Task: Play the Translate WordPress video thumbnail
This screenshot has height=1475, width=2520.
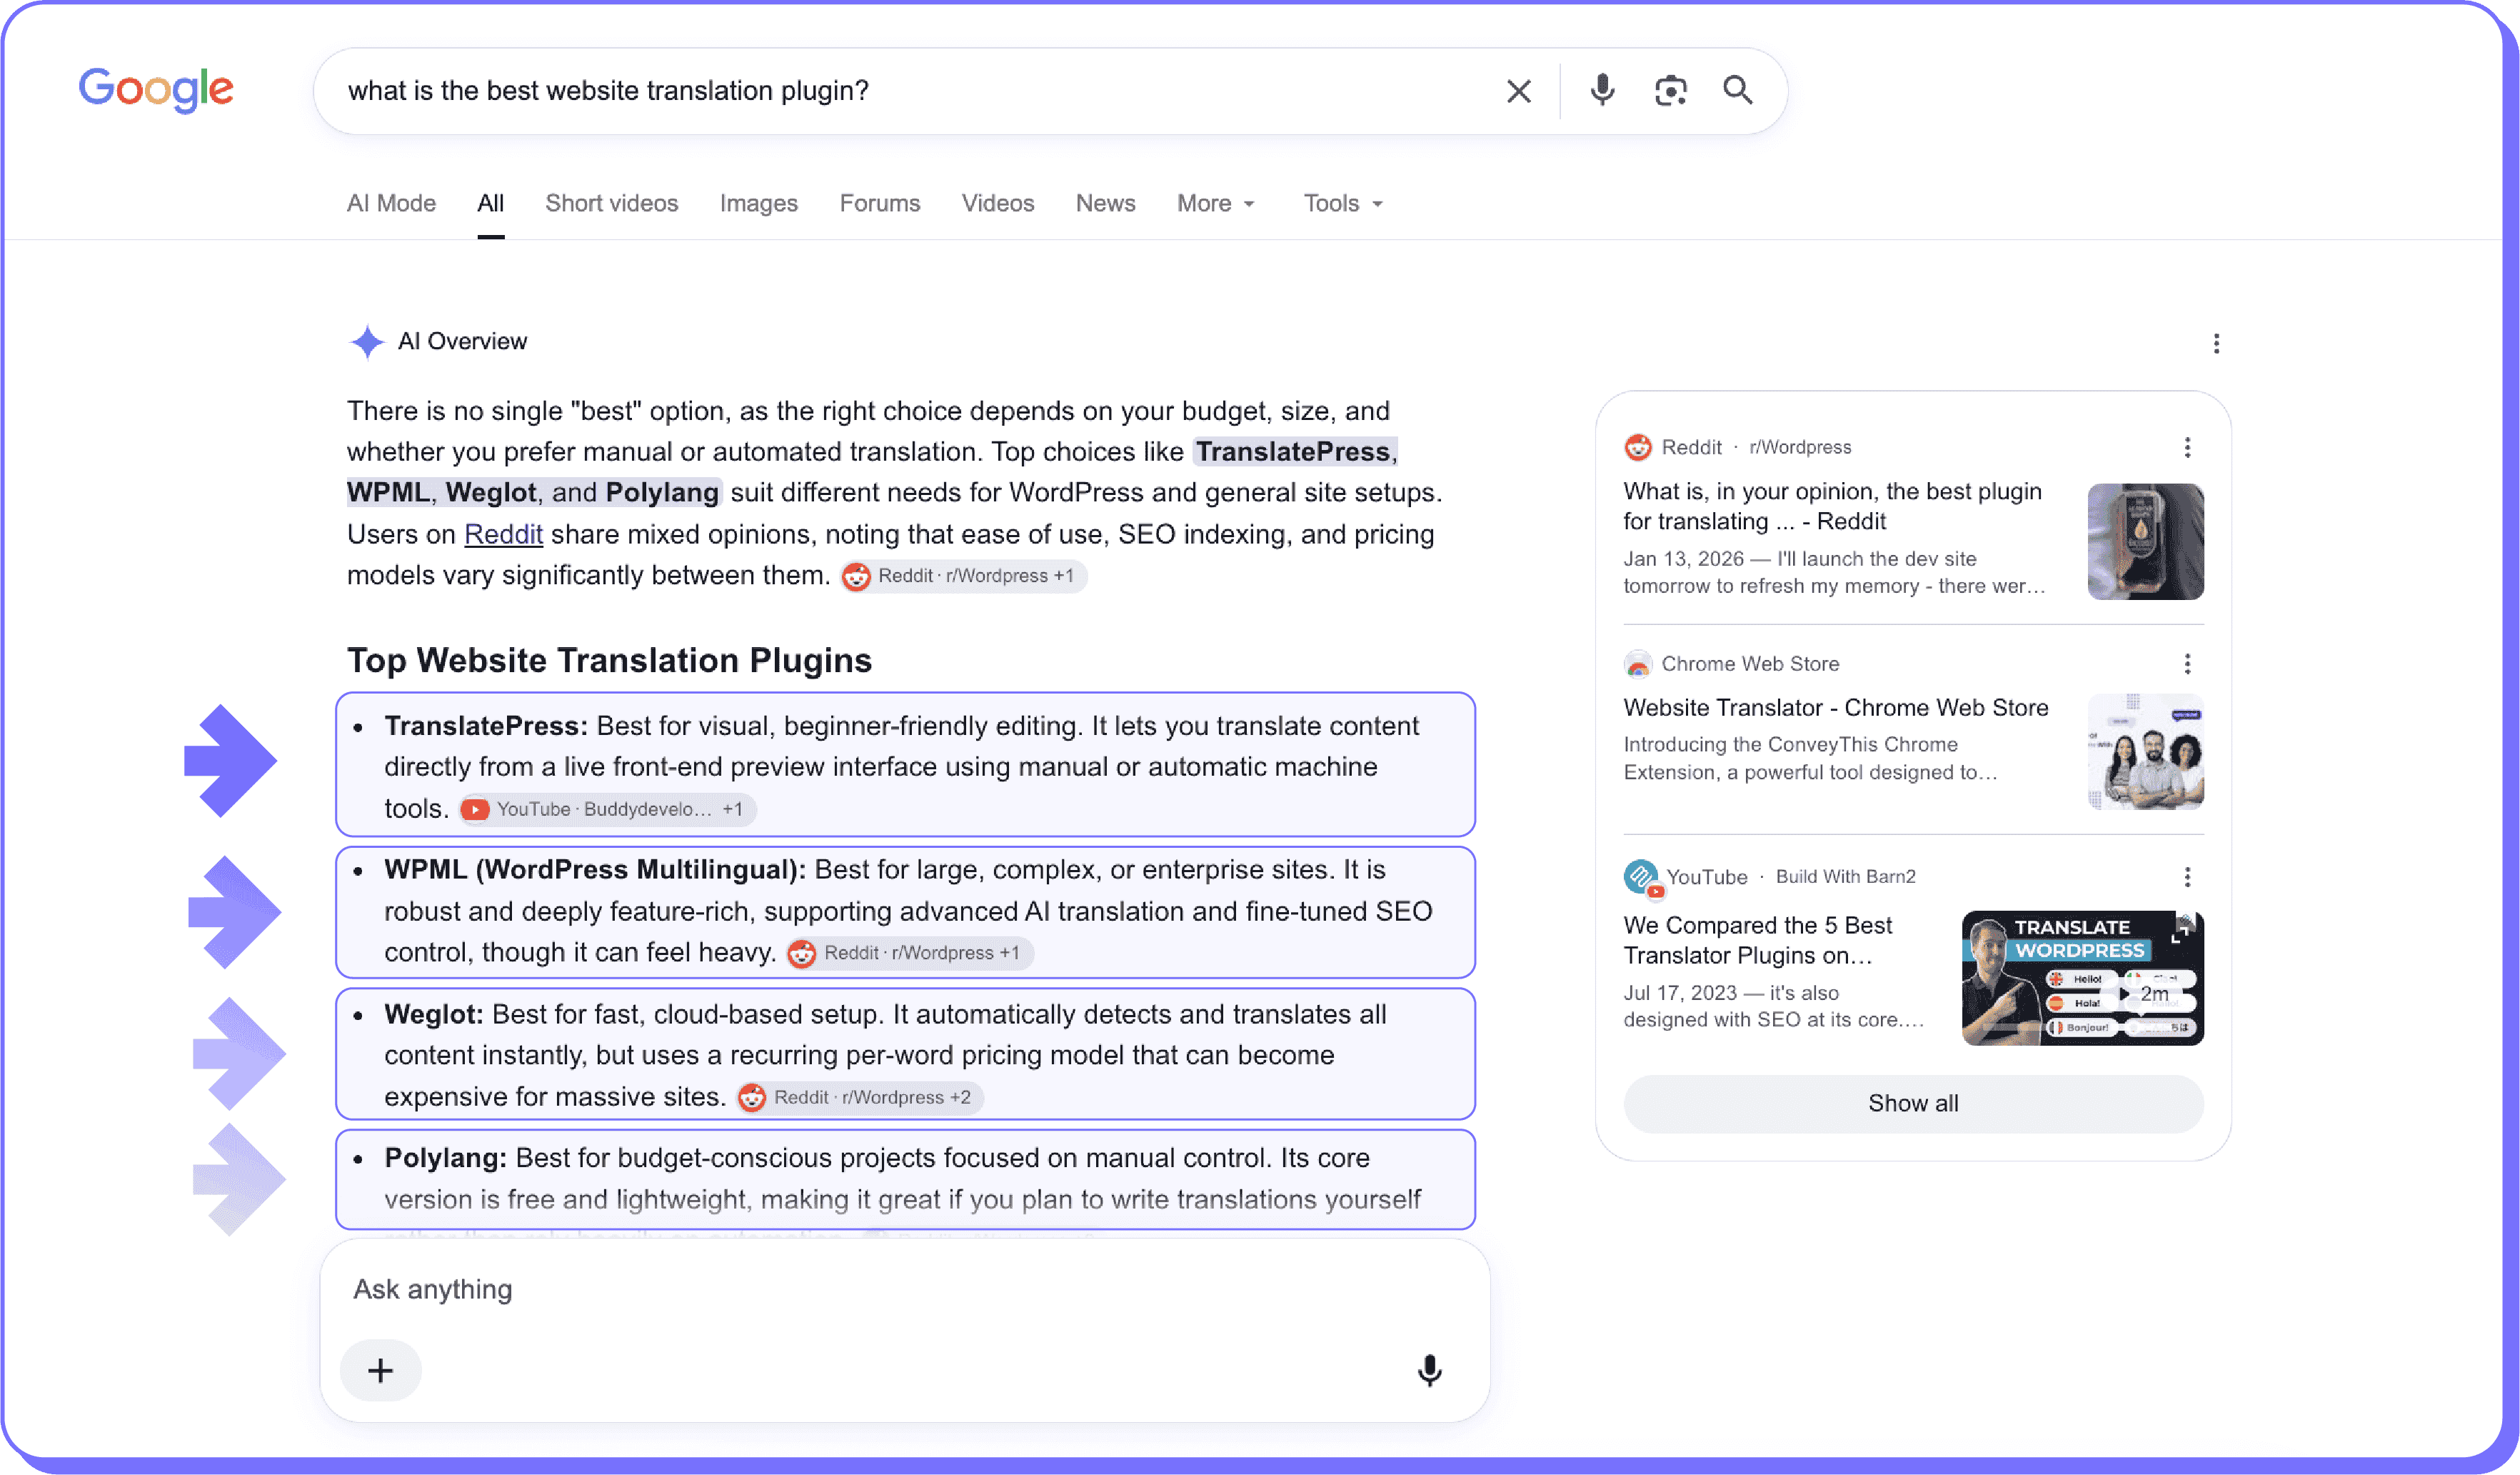Action: tap(2082, 978)
